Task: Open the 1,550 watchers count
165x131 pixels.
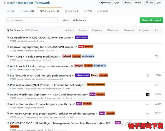Action: click(x=117, y=3)
